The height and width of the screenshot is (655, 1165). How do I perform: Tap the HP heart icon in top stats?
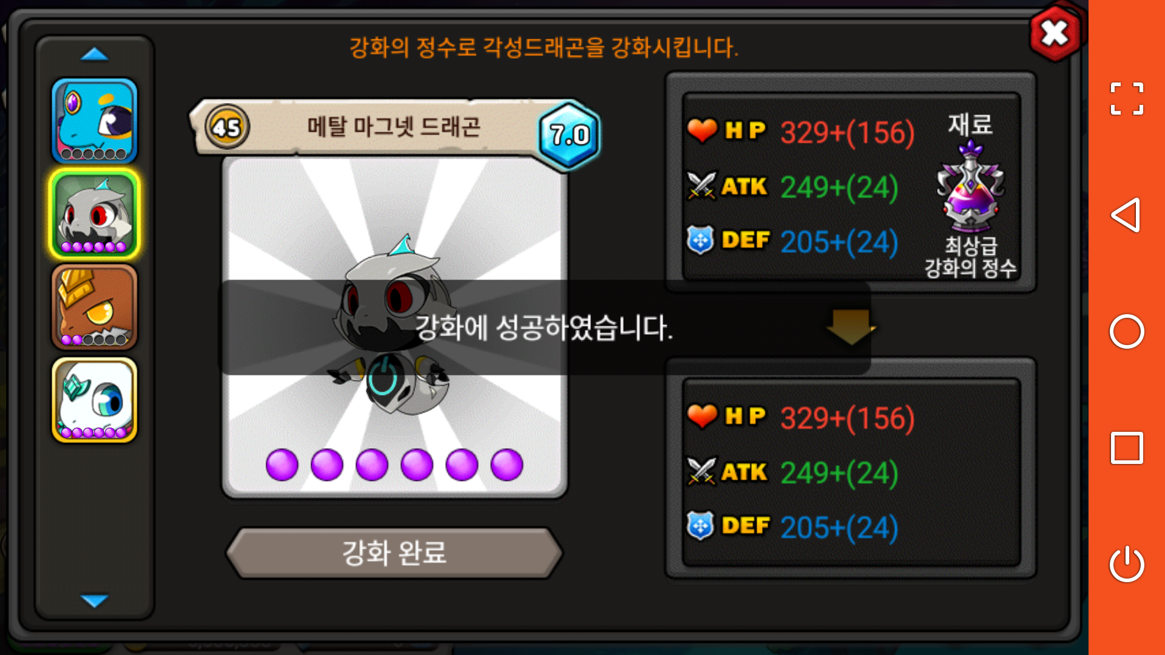pos(702,130)
